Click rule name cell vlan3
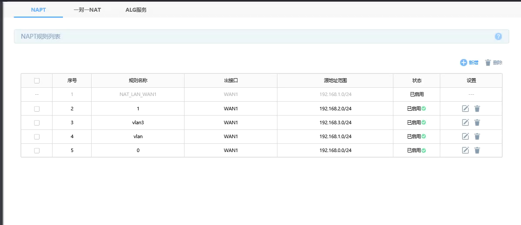The image size is (521, 225). 138,122
